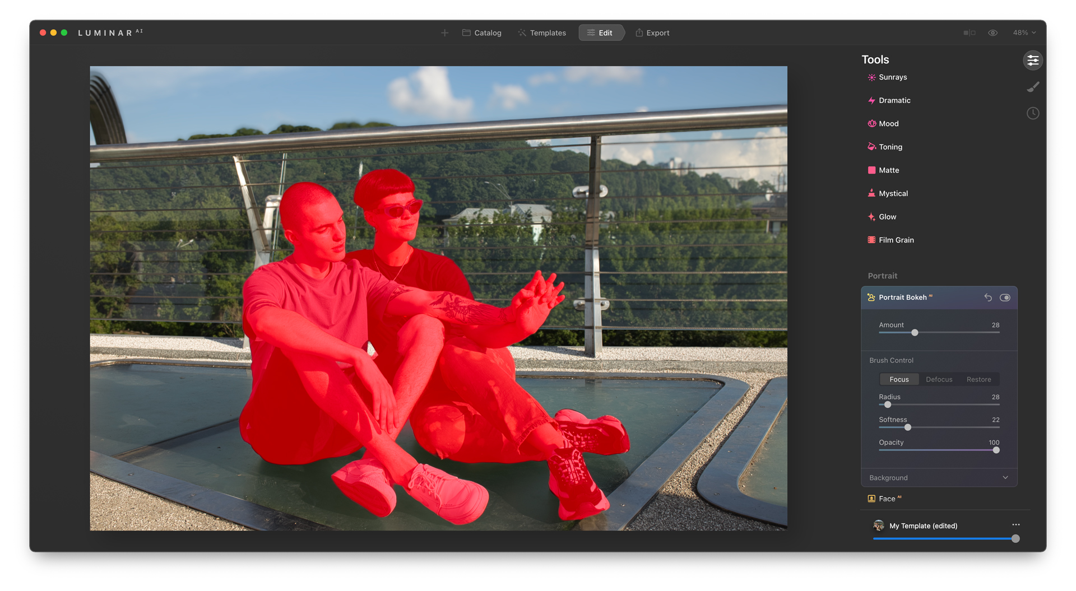The height and width of the screenshot is (591, 1076).
Task: Click the Portrait Bokeh tool icon
Action: (871, 297)
